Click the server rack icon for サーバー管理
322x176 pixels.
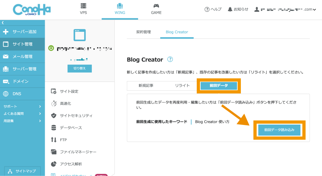click(6, 69)
